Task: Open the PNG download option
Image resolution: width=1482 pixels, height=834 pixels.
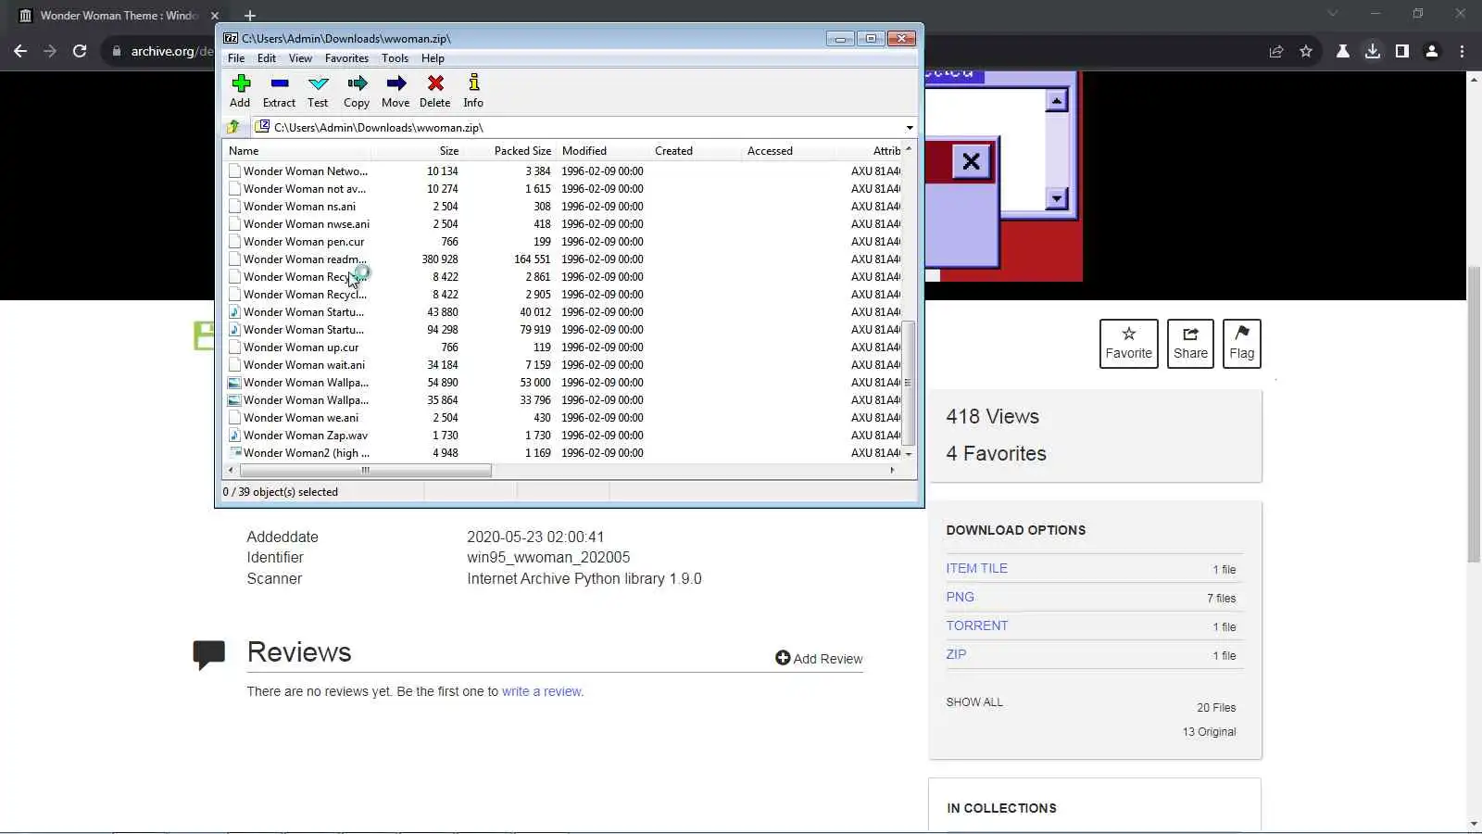Action: pyautogui.click(x=960, y=598)
